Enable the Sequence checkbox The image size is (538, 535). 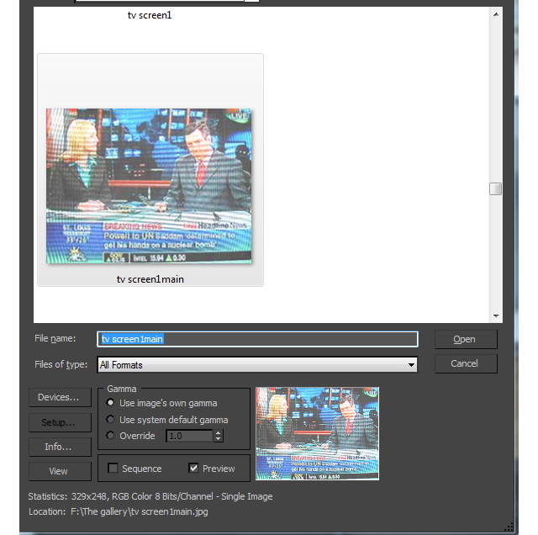113,468
